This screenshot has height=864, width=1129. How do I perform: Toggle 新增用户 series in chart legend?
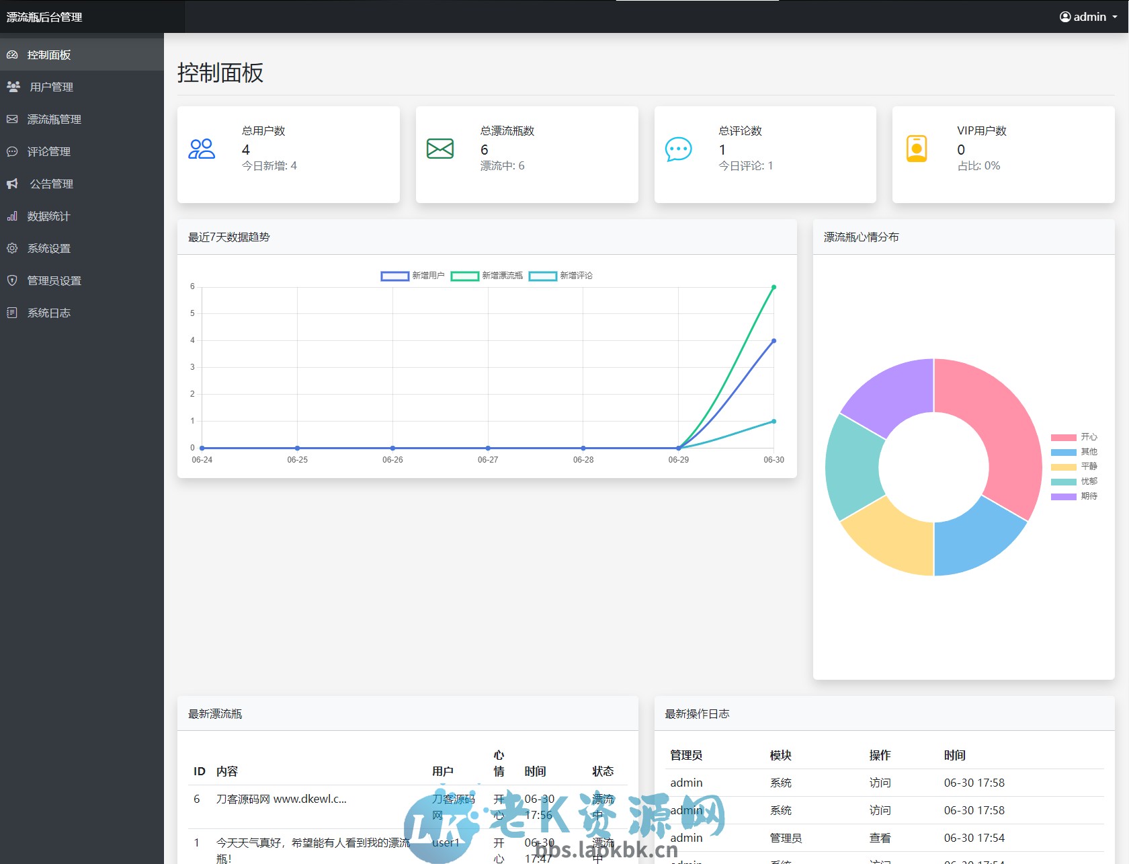pyautogui.click(x=413, y=276)
